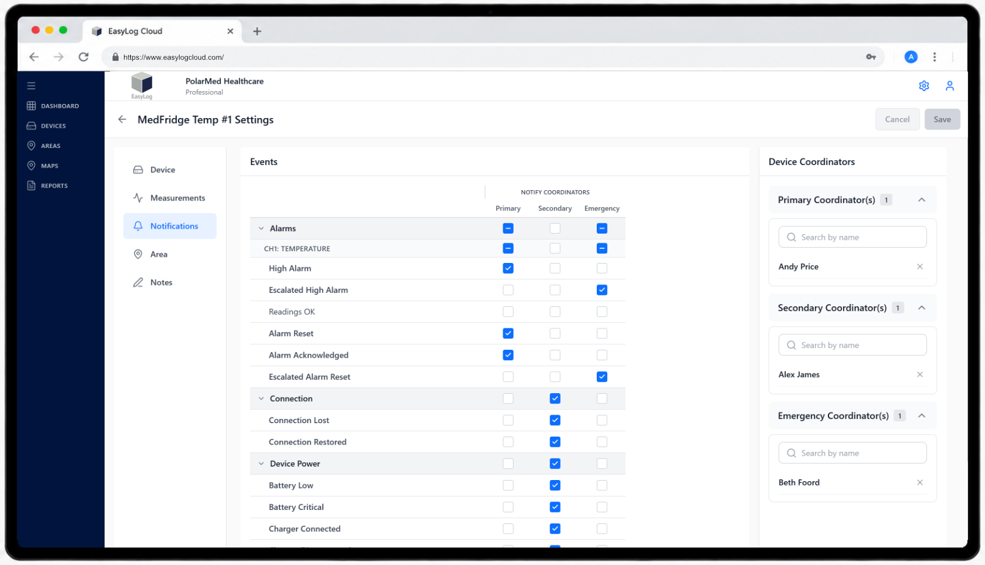Collapse Secondary Coordinator(s) section

pos(921,308)
